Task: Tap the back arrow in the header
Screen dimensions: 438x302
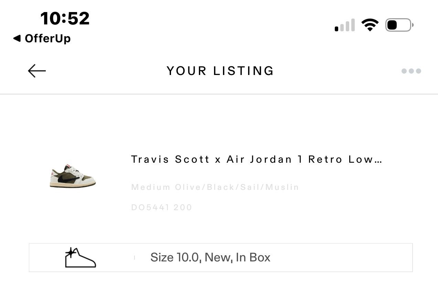Action: click(37, 71)
